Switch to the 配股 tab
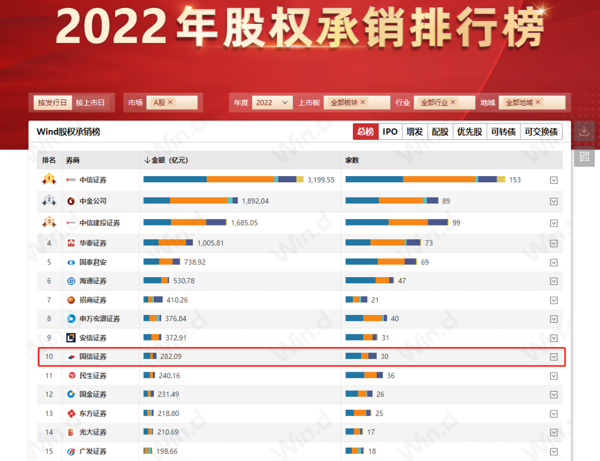Image resolution: width=600 pixels, height=461 pixels. (440, 132)
